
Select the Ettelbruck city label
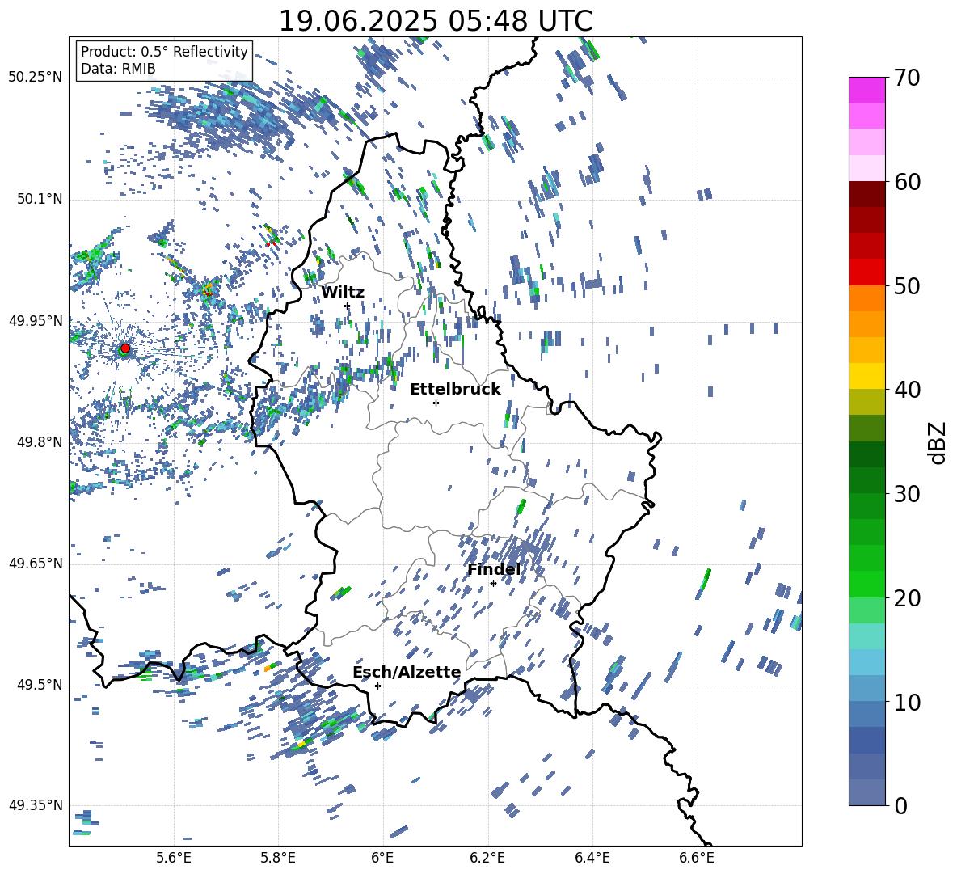click(x=455, y=390)
